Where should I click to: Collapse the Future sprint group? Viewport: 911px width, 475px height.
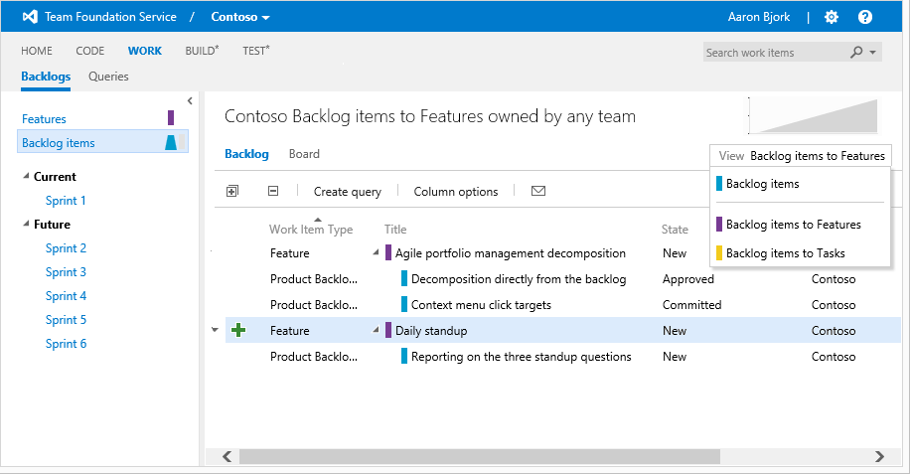[26, 224]
